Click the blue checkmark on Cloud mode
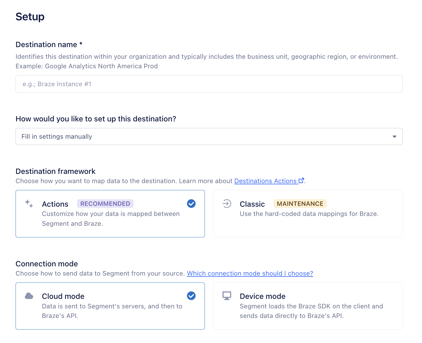422x343 pixels. coord(191,296)
